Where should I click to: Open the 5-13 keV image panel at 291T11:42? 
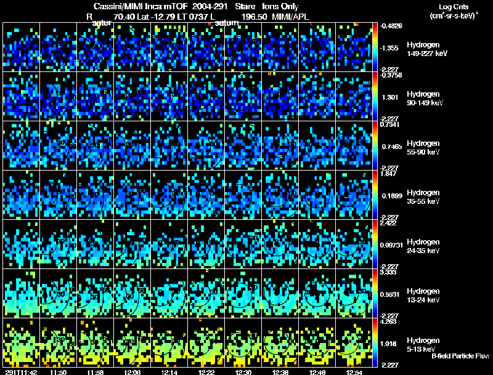[x=21, y=343]
